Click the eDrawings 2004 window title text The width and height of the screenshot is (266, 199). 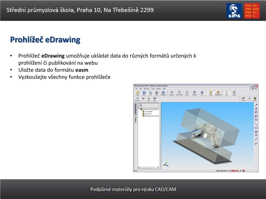point(152,86)
